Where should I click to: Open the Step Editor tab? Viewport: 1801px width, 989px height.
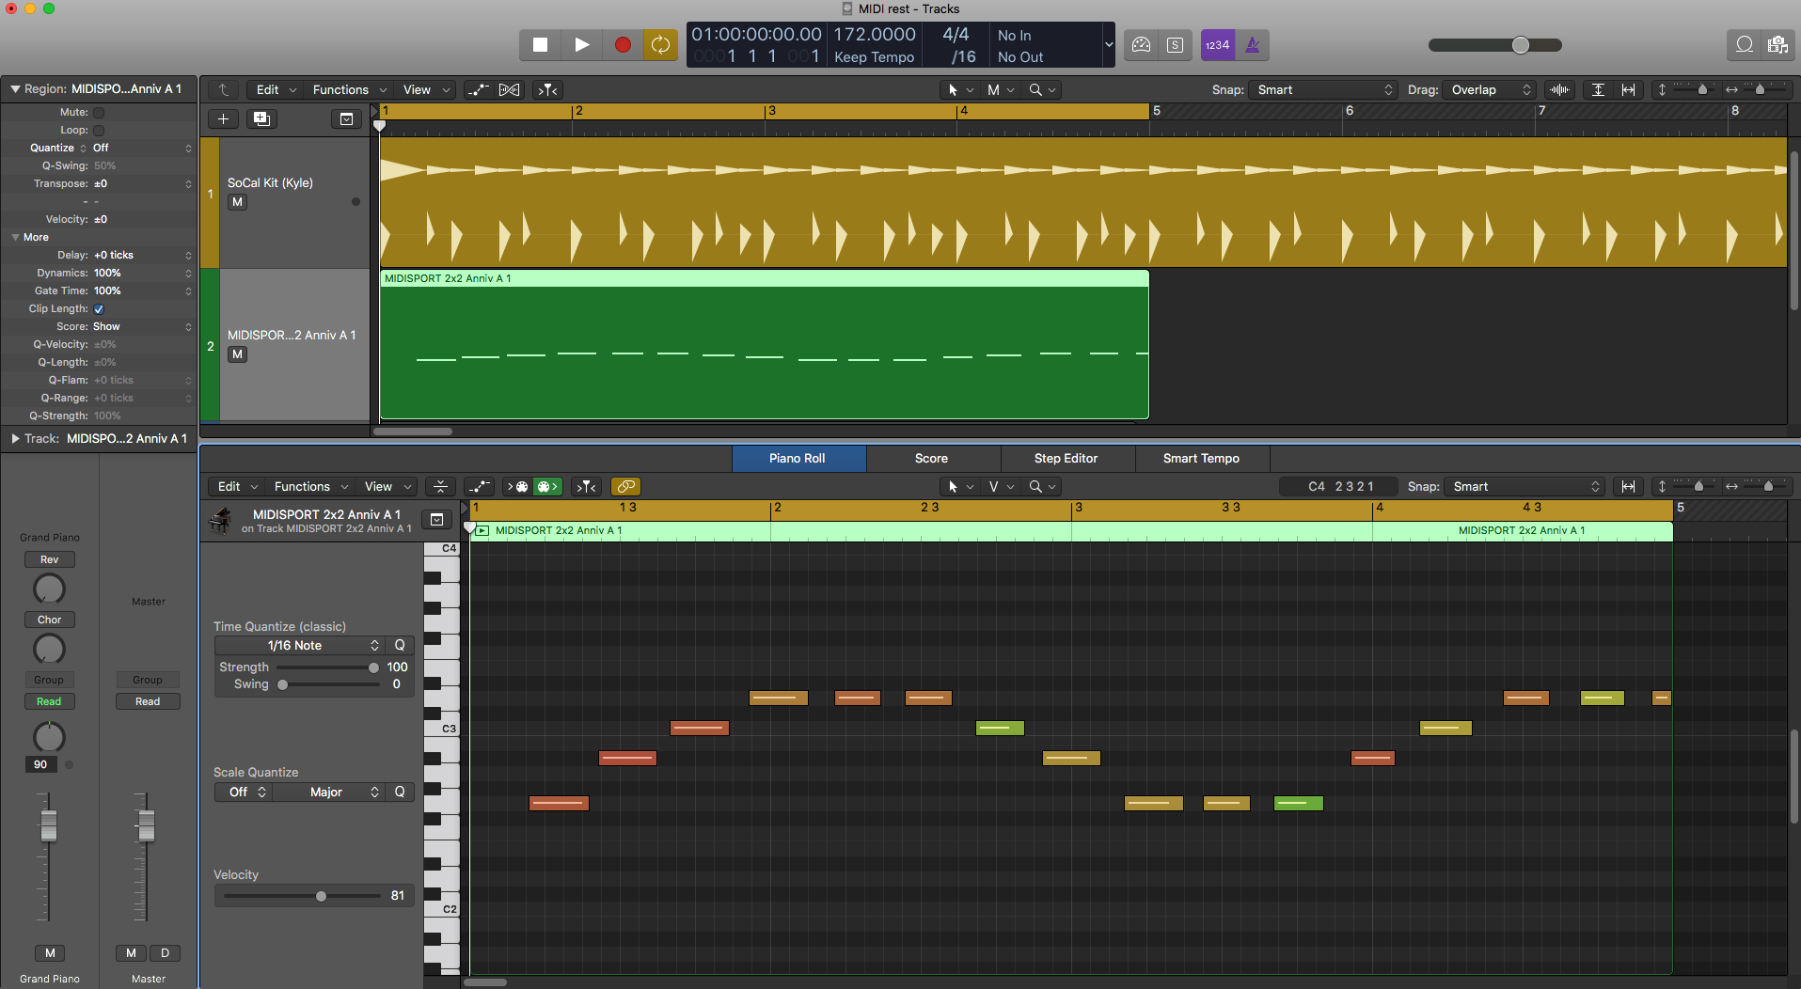coord(1066,458)
